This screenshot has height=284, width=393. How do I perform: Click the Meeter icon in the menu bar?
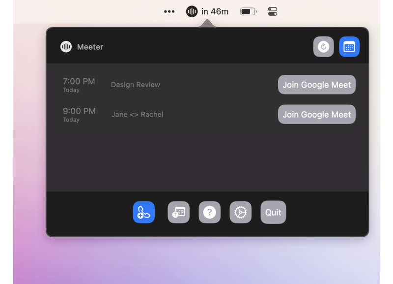tap(192, 11)
